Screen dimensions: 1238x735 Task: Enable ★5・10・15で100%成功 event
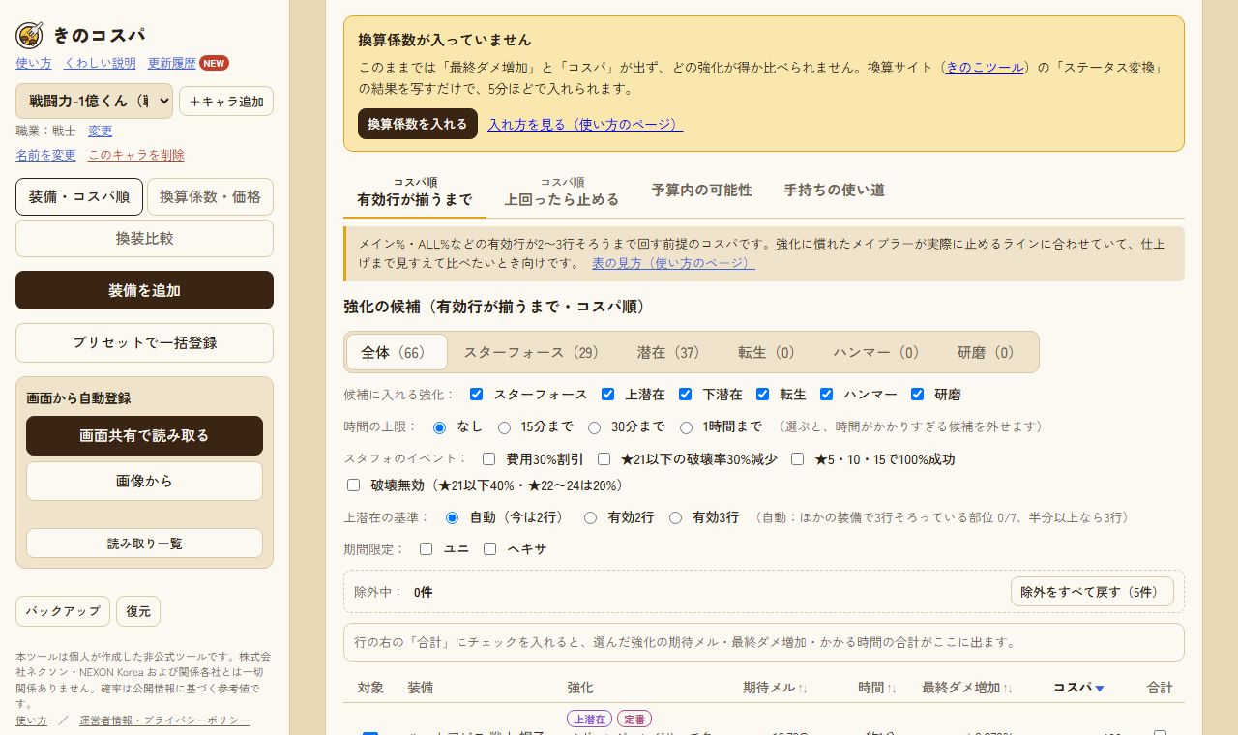point(798,459)
